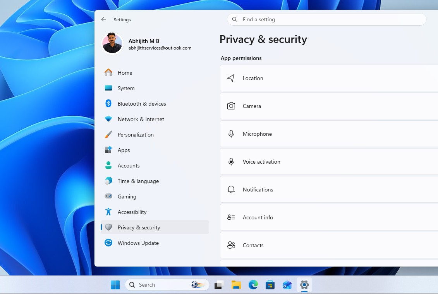Open Microsoft Store from the taskbar
This screenshot has height=294, width=438.
[x=270, y=285]
